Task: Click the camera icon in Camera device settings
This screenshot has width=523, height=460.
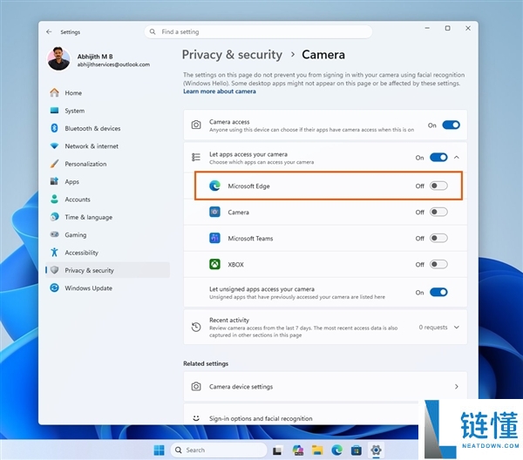Action: [196, 386]
